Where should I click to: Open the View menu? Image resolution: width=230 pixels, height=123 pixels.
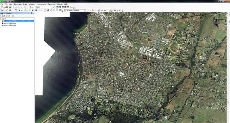11,4
